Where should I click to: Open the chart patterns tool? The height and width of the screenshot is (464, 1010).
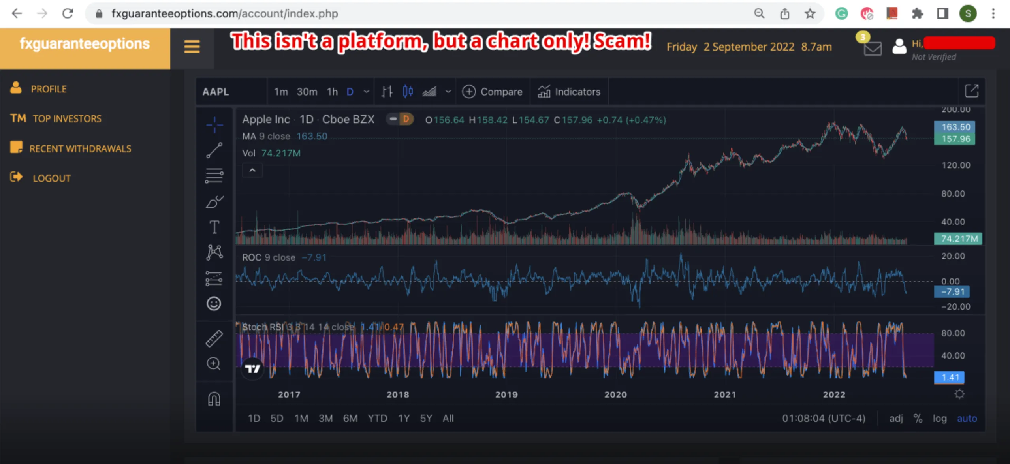[x=214, y=252]
